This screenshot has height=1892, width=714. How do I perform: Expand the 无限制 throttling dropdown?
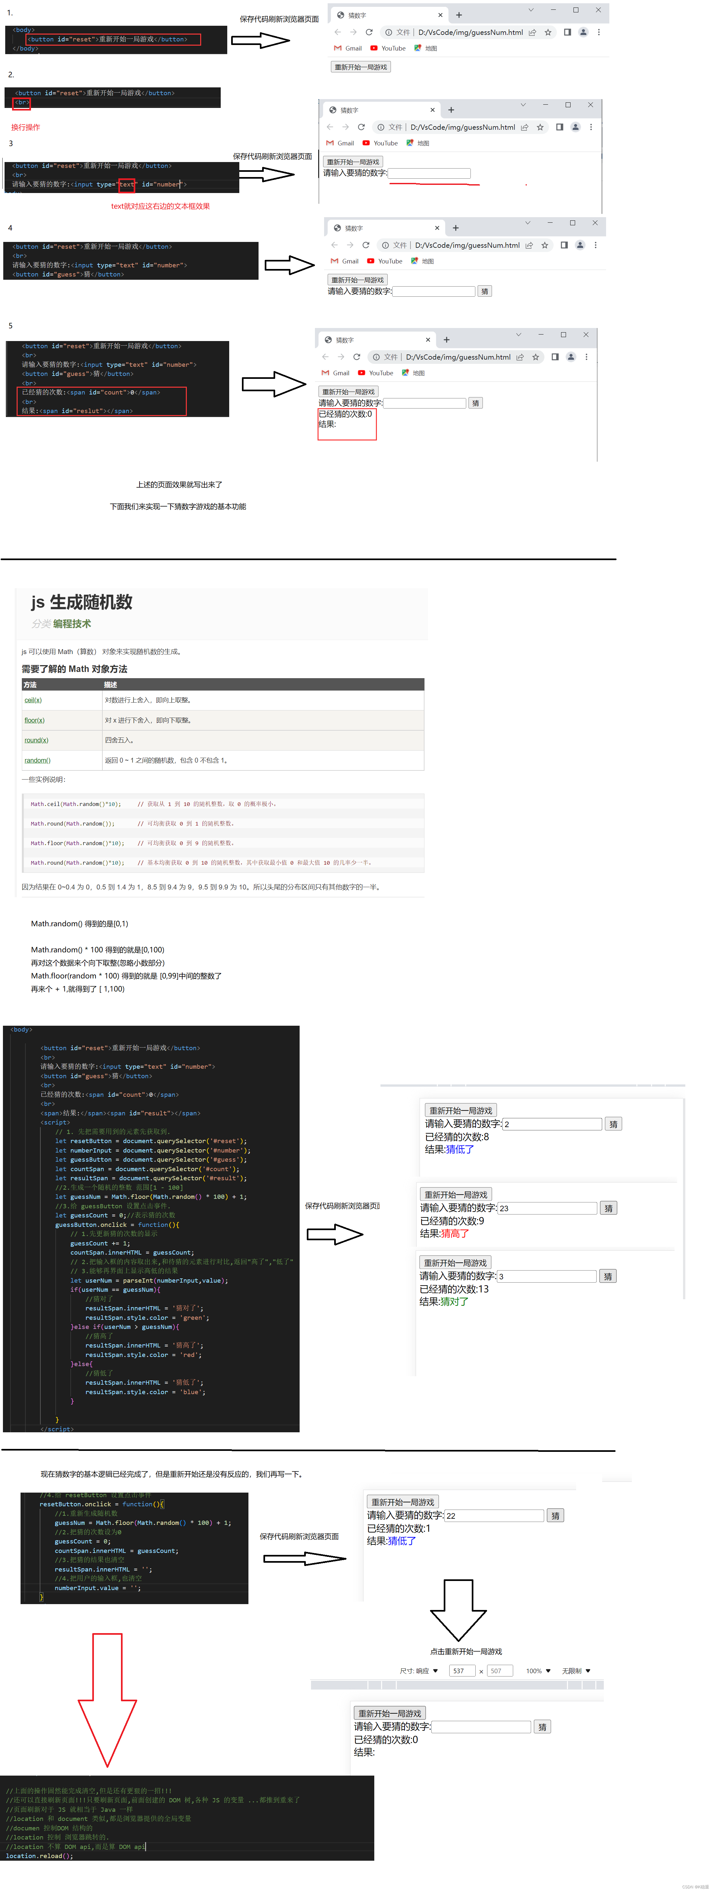[576, 1670]
